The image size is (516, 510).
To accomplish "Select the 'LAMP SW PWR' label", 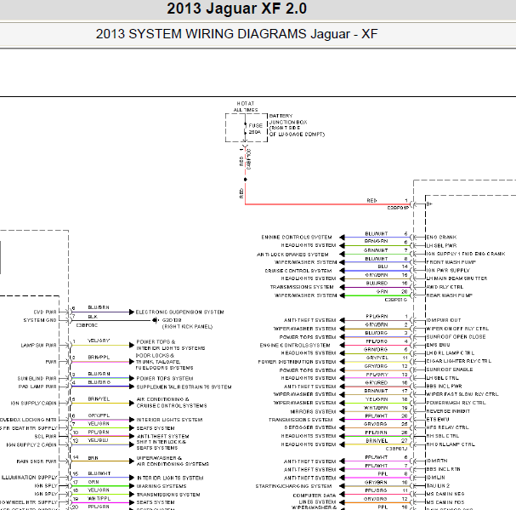I will (x=39, y=346).
